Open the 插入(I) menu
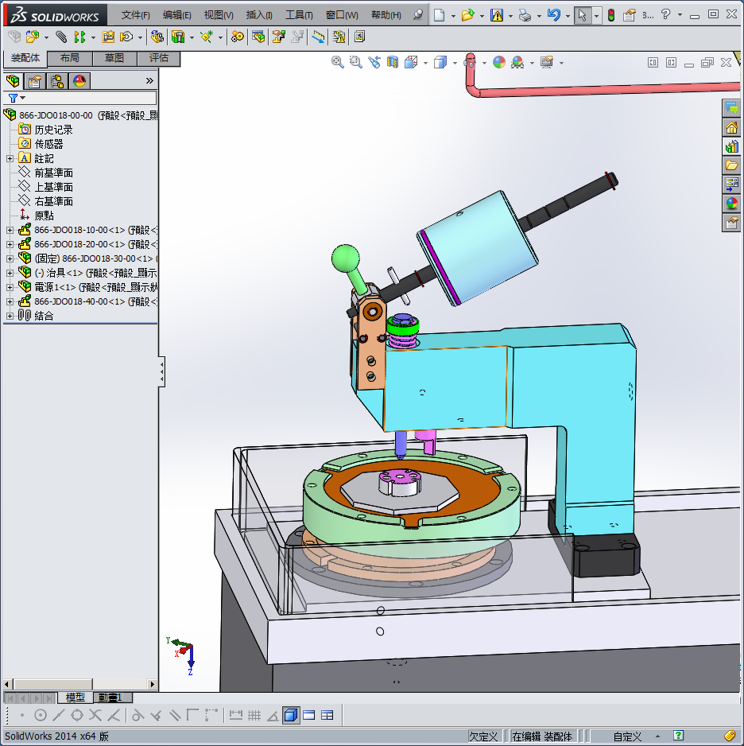744x746 pixels. (x=259, y=15)
